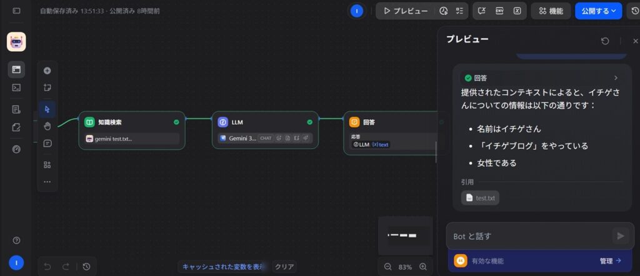Click the 知識検索 node book icon

point(89,122)
